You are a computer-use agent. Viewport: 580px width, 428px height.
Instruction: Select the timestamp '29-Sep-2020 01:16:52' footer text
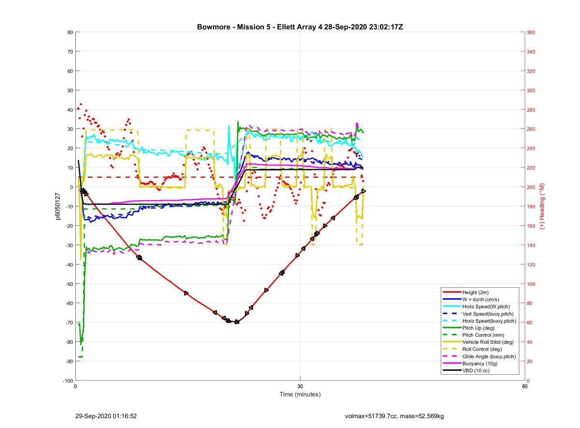[106, 416]
